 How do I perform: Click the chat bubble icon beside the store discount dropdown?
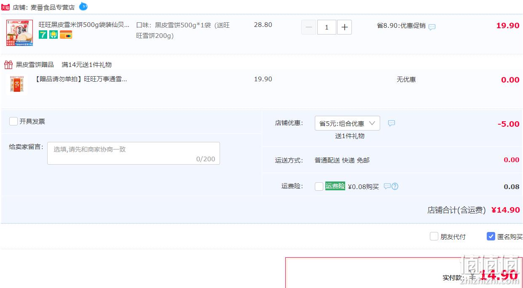click(x=392, y=123)
